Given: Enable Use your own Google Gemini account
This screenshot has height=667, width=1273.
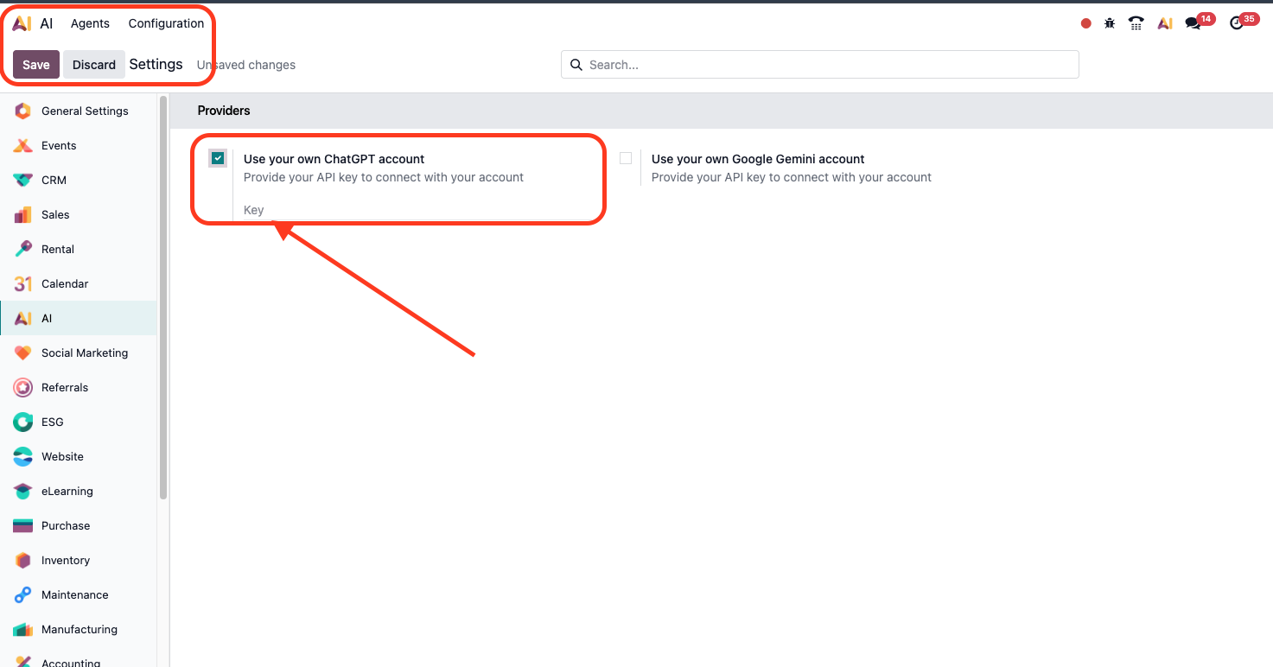Looking at the screenshot, I should 626,158.
